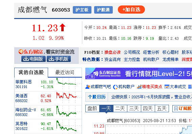The width and height of the screenshot is (192, 134).
Task: Click the 东方财富 orange logo icon
Action: [x=21, y=52]
